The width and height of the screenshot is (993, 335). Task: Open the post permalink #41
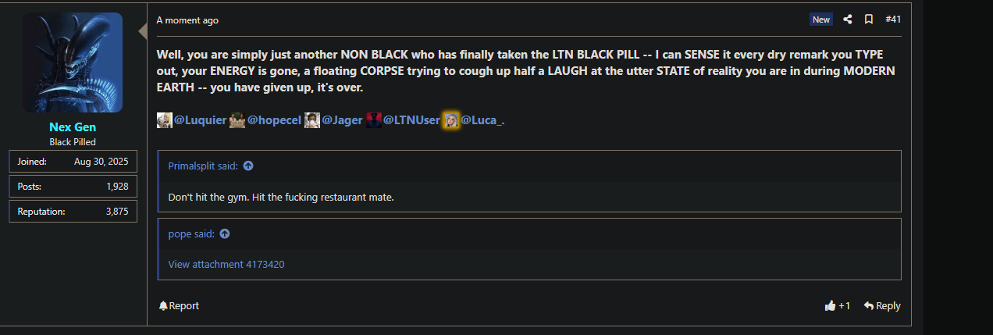[893, 20]
